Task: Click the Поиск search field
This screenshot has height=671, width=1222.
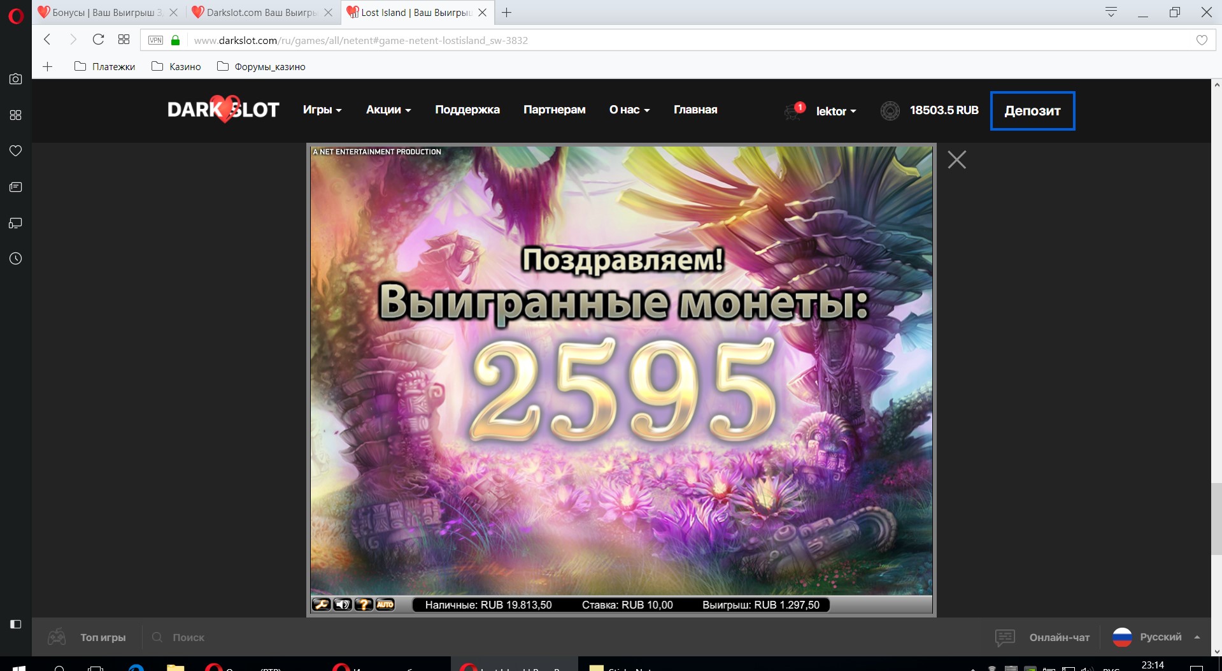Action: pyautogui.click(x=188, y=637)
